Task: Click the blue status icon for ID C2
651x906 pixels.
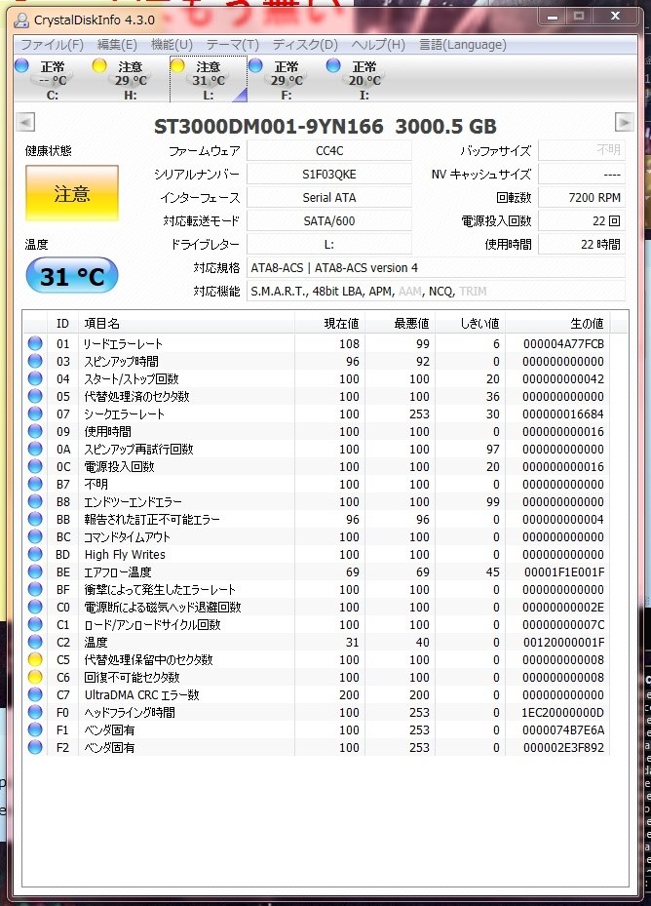Action: (x=35, y=642)
